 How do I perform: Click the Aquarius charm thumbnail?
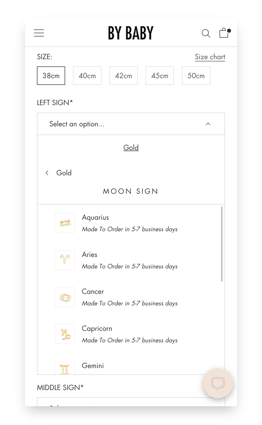point(65,223)
